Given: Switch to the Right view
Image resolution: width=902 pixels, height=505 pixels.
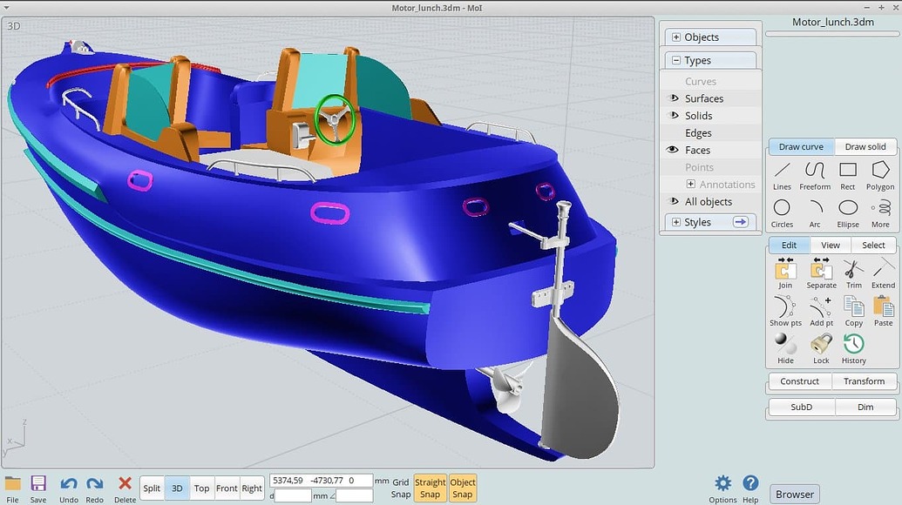Looking at the screenshot, I should [252, 488].
